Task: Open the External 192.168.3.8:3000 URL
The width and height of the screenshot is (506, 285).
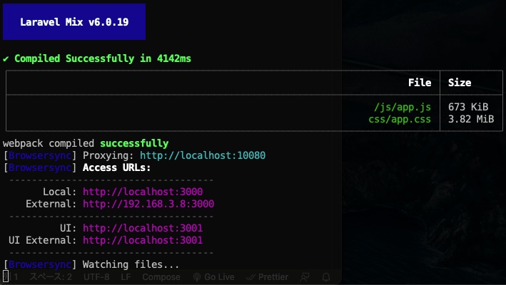Action: click(x=148, y=204)
